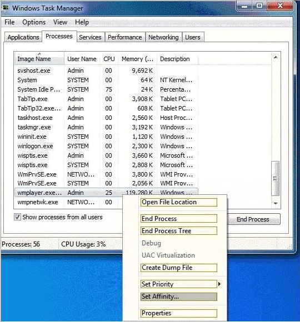300x322 pixels.
Task: Select wisptis.exe run by Admin
Action: point(106,155)
